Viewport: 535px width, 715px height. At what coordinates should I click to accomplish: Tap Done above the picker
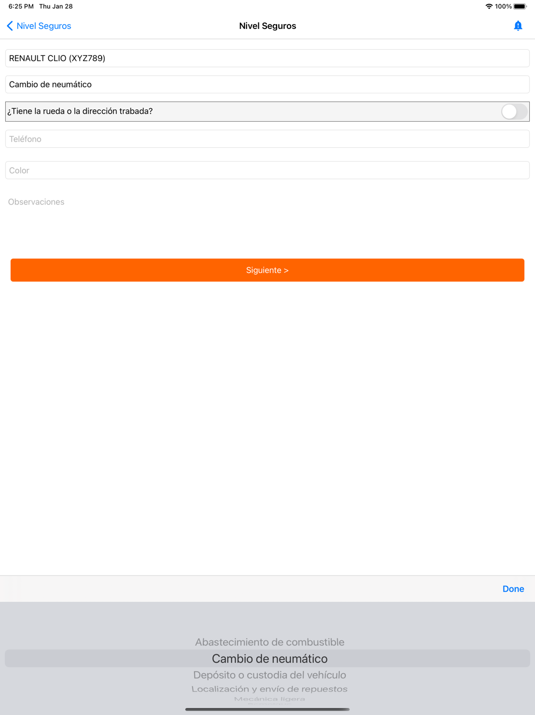513,589
